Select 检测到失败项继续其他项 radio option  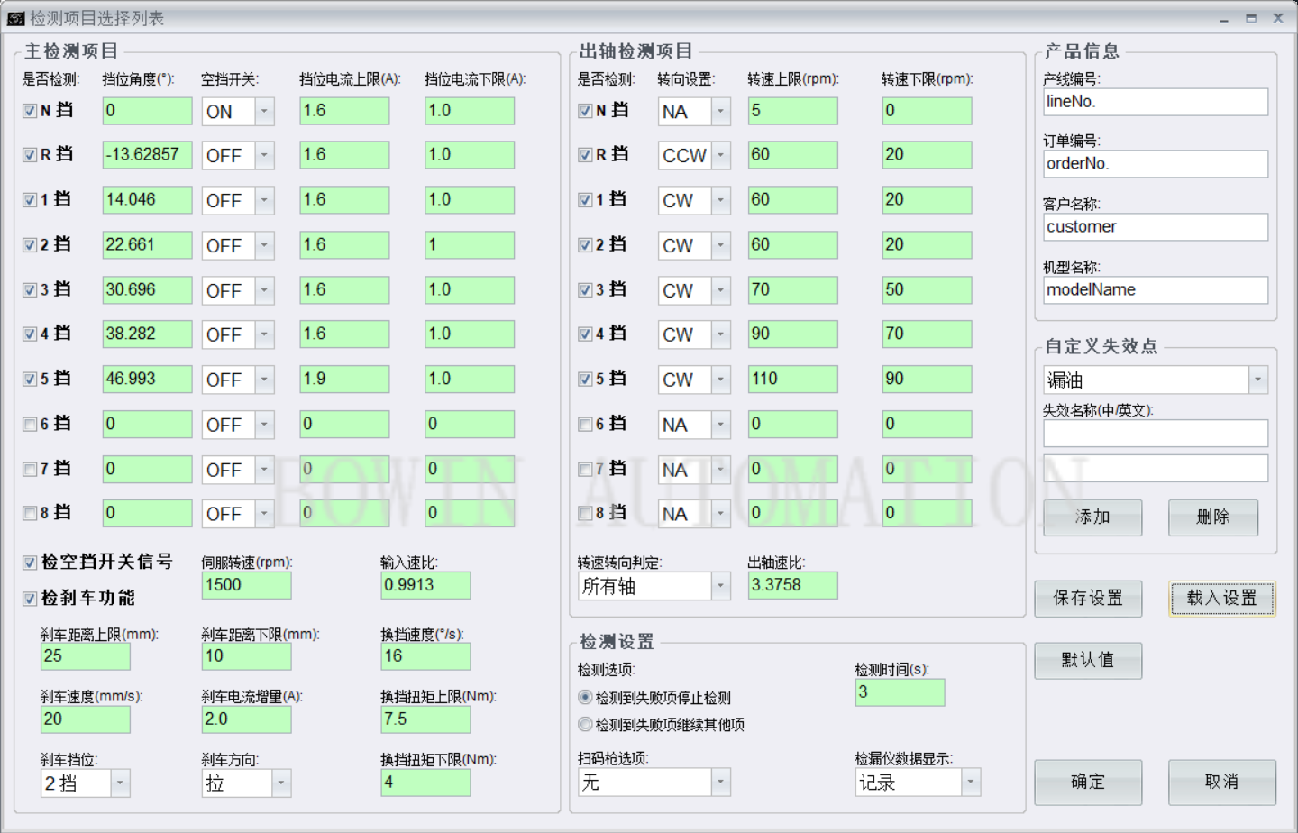pyautogui.click(x=585, y=724)
